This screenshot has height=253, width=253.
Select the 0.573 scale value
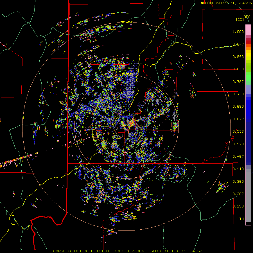pos(238,132)
